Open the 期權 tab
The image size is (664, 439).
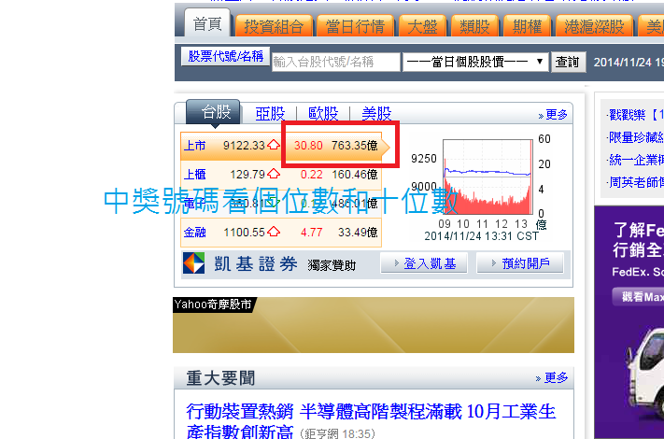tap(528, 26)
